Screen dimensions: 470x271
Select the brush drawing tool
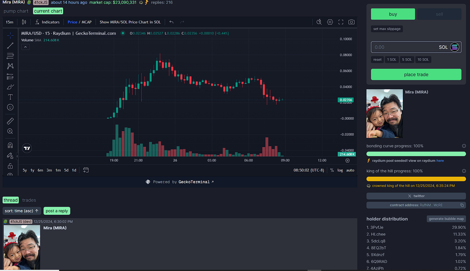(10, 87)
